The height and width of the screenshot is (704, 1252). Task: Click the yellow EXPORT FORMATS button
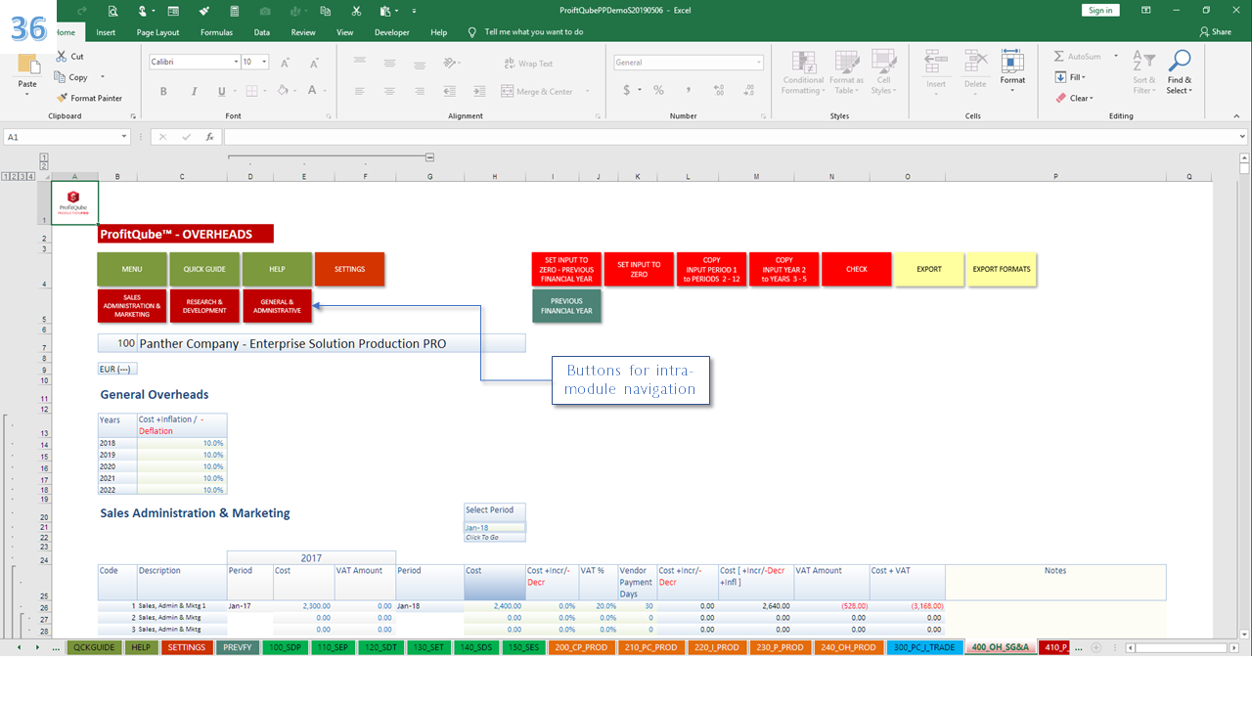pos(1002,269)
